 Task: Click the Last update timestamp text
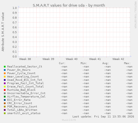pyautogui.click(x=103, y=117)
